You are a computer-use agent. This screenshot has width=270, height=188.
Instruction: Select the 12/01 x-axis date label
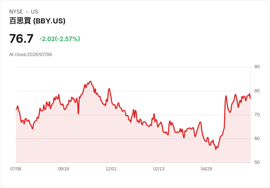click(111, 169)
